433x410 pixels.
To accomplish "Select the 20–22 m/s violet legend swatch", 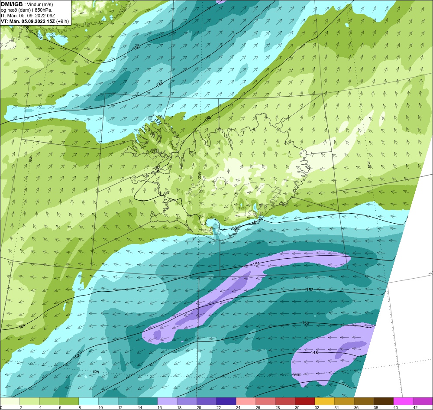I will click(206, 401).
